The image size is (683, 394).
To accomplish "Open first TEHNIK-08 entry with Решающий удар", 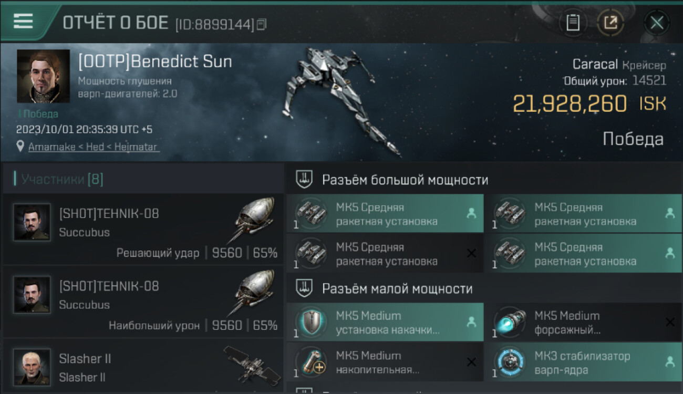I will point(143,230).
